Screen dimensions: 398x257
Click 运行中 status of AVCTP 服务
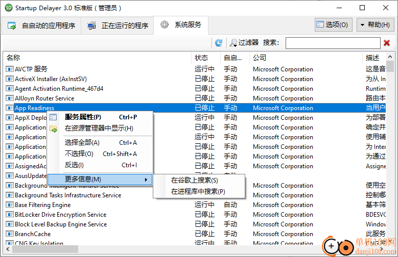pyautogui.click(x=204, y=69)
